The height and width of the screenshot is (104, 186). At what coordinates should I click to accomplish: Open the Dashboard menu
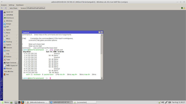point(20,5)
